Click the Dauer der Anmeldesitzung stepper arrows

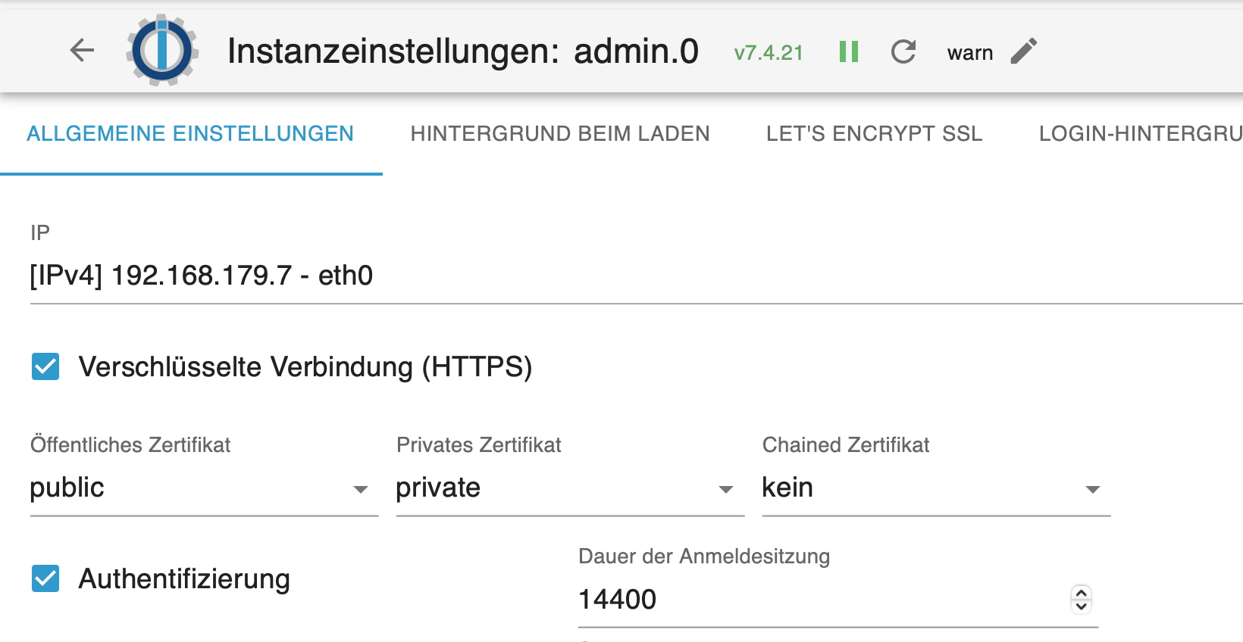point(1082,599)
